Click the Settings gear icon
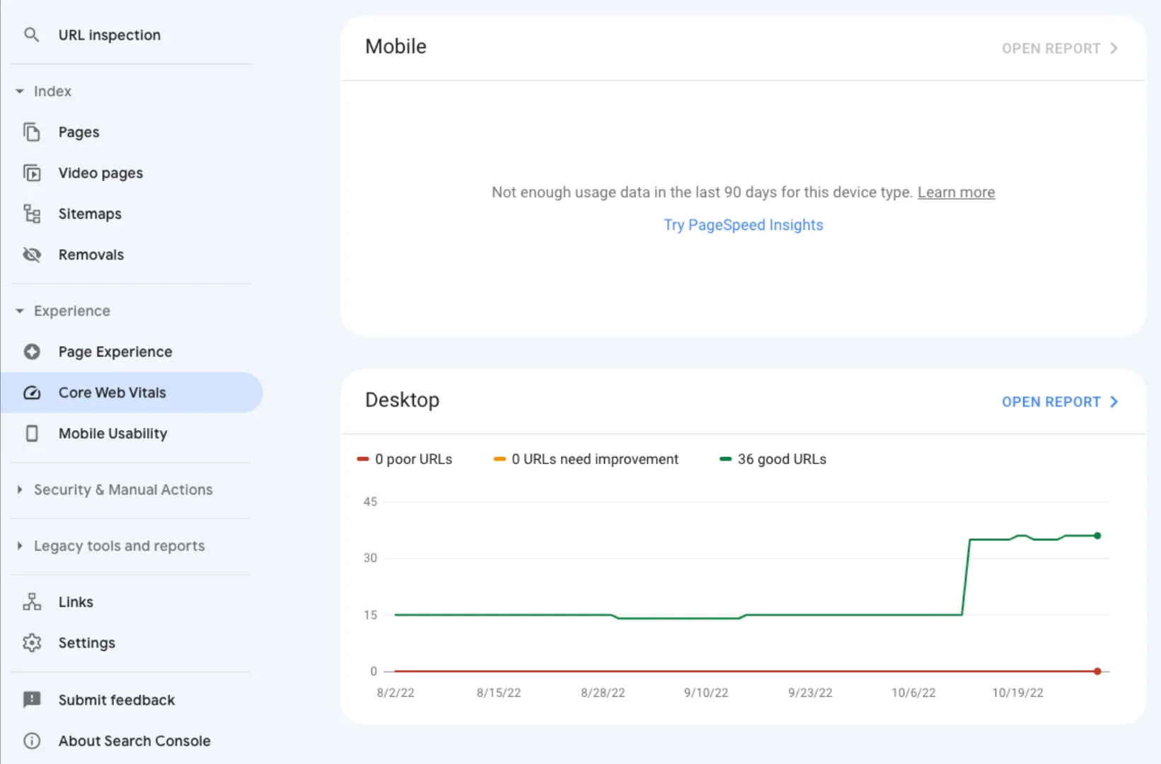This screenshot has height=764, width=1161. pyautogui.click(x=32, y=643)
